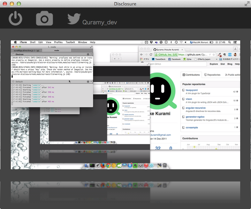Image resolution: width=251 pixels, height=209 pixels.
Task: Click the Wi-Fi icon in the captured menu bar
Action: click(181, 42)
